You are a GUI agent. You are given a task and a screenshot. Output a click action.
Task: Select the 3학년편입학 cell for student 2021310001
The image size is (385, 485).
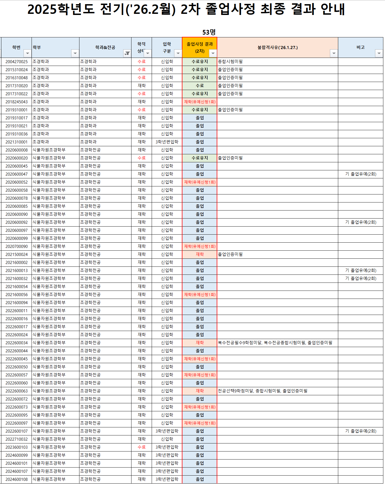167,142
